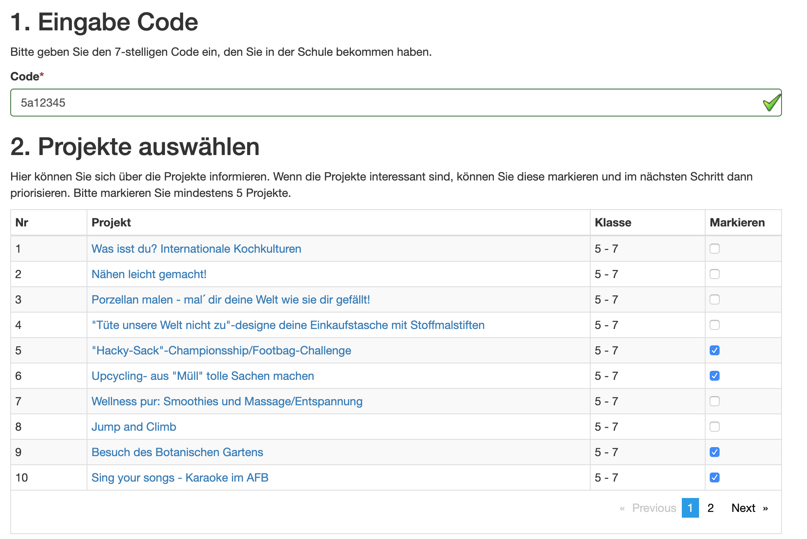
Task: Tick the Porzellan malen project checkbox
Action: click(715, 299)
